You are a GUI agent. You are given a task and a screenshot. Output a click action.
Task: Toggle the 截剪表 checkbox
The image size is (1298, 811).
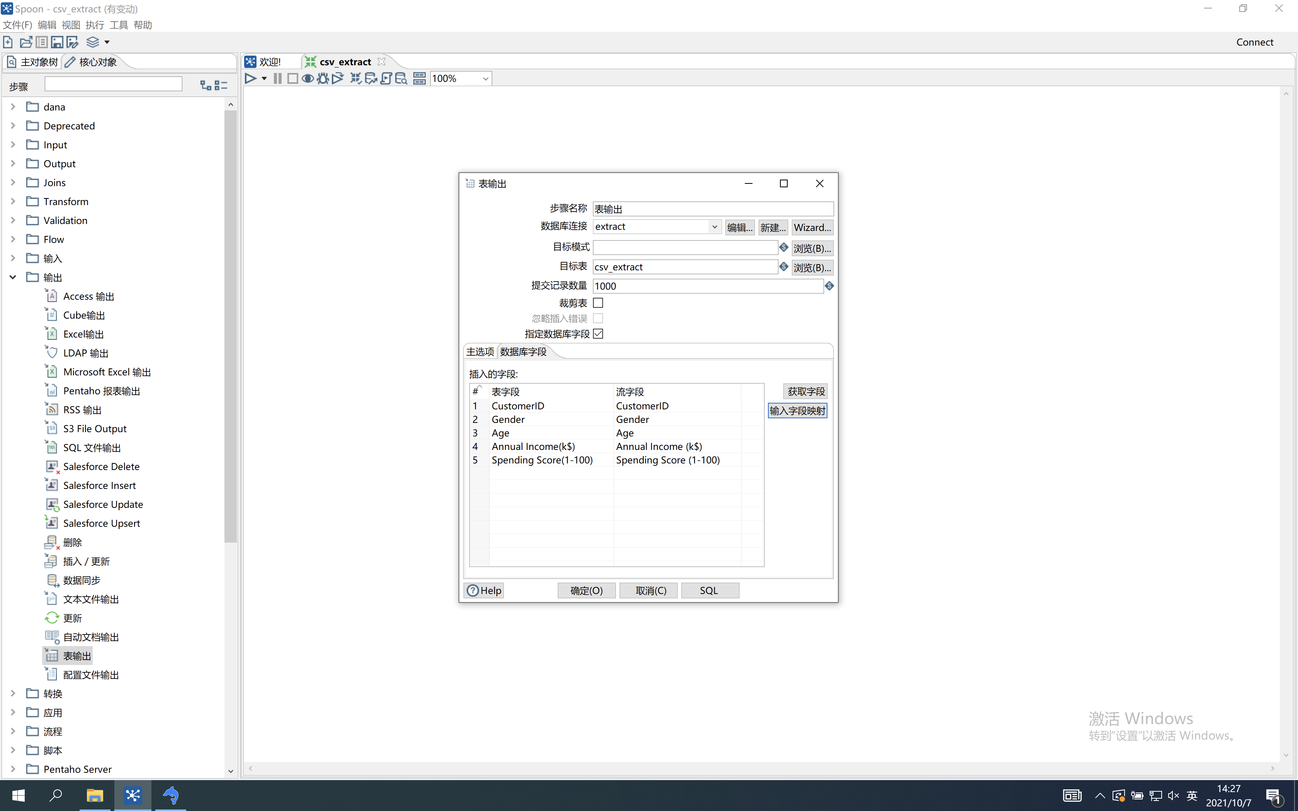[x=598, y=303]
